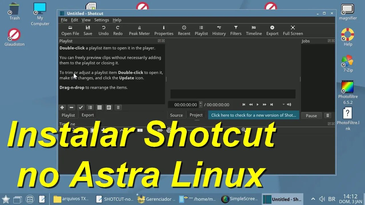Open Export from the main toolbar

coord(272,30)
